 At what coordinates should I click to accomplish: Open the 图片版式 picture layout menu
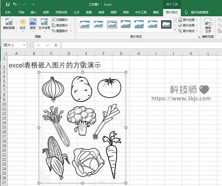[188, 31]
